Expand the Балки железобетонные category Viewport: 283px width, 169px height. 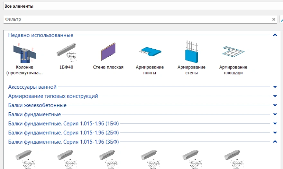pyautogui.click(x=275, y=105)
